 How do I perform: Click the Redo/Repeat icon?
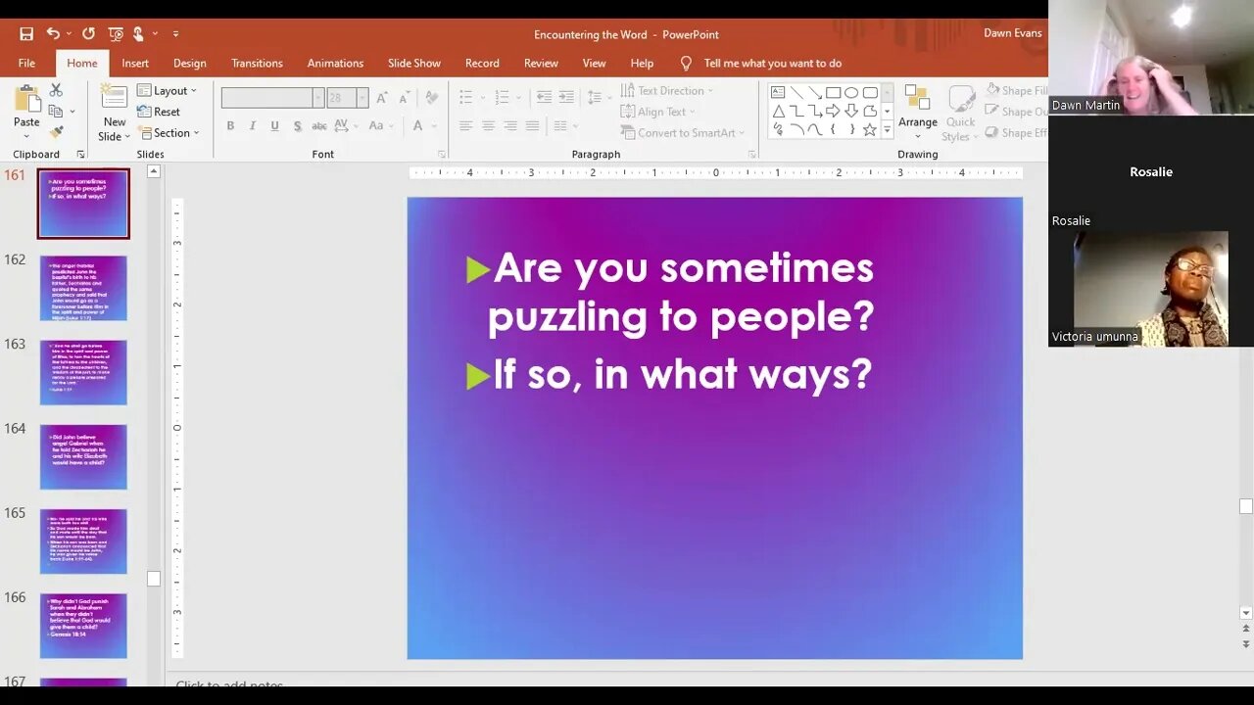click(x=88, y=34)
